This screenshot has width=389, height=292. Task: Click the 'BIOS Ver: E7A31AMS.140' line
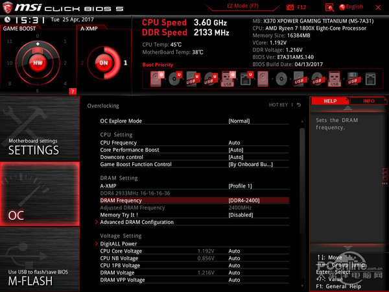click(x=283, y=57)
